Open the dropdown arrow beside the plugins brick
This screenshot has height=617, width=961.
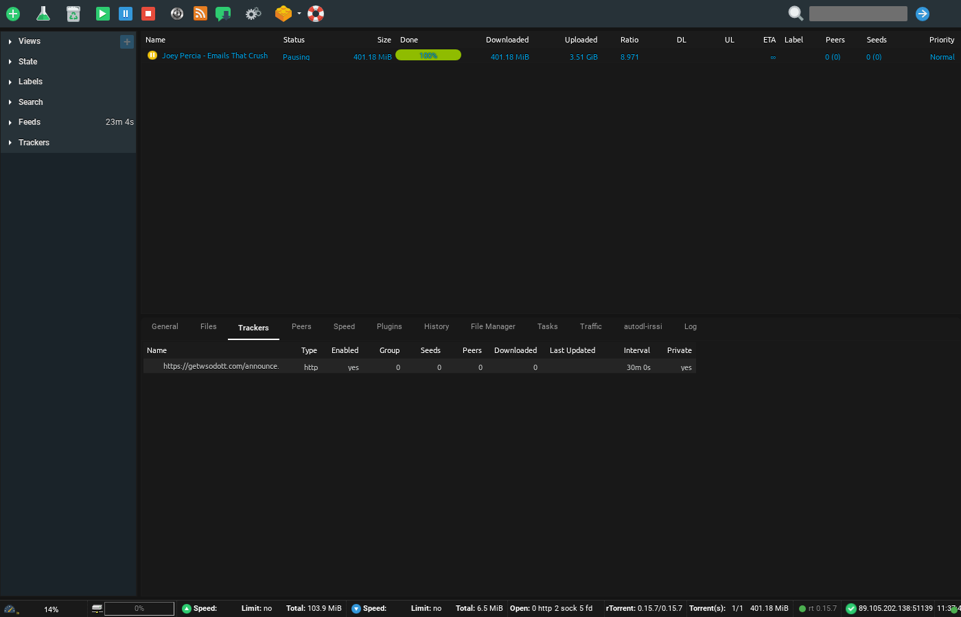coord(299,14)
